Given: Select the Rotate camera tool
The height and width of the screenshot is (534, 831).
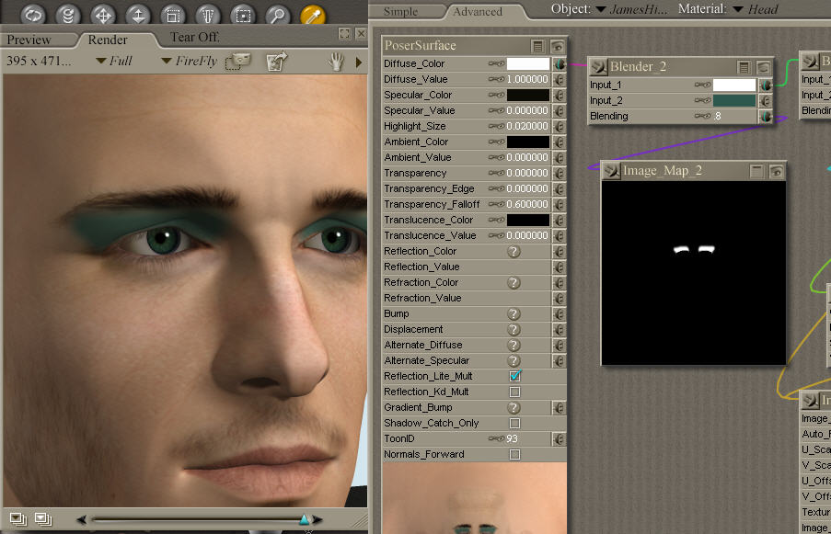Looking at the screenshot, I should pos(32,15).
